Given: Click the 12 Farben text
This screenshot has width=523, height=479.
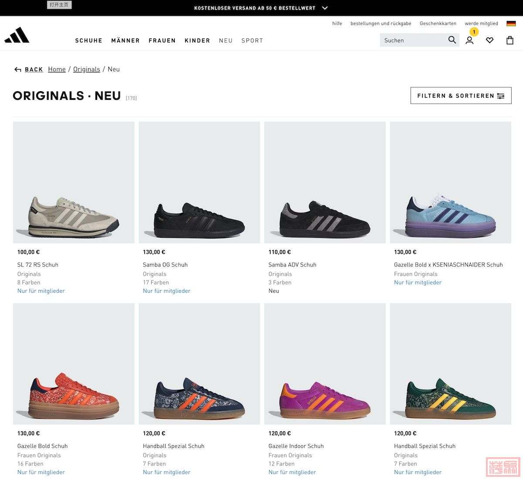Looking at the screenshot, I should click(282, 464).
